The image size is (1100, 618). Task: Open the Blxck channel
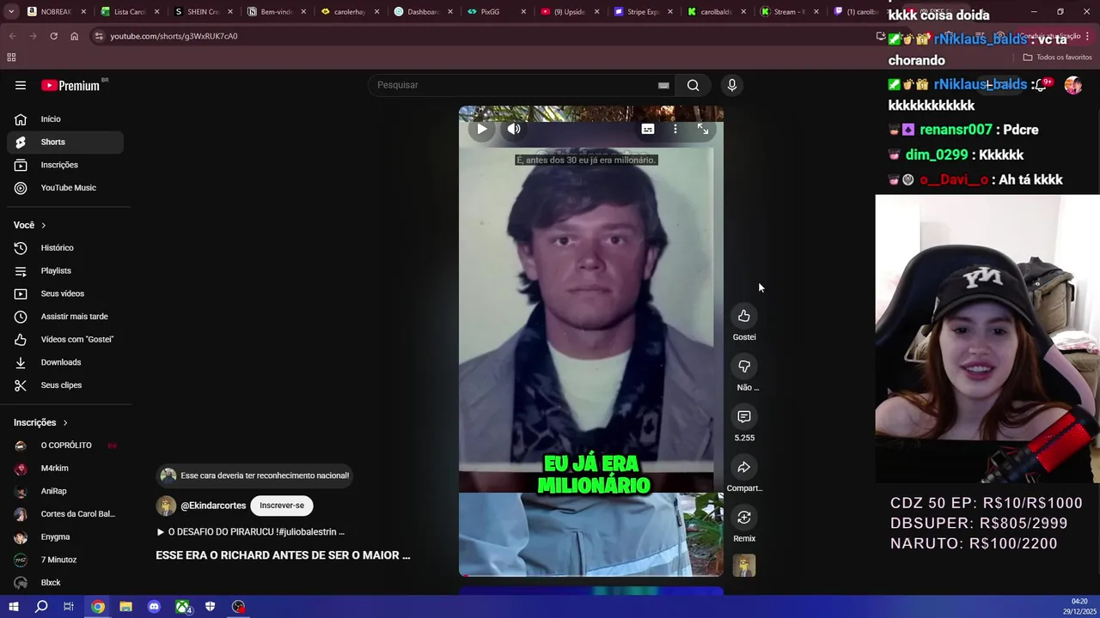point(65,583)
